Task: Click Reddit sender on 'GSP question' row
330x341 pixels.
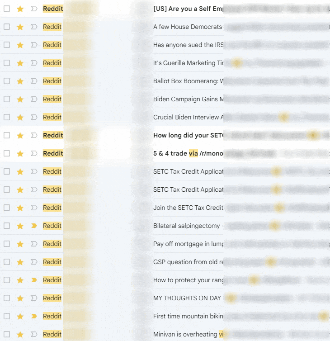Action: pos(52,261)
